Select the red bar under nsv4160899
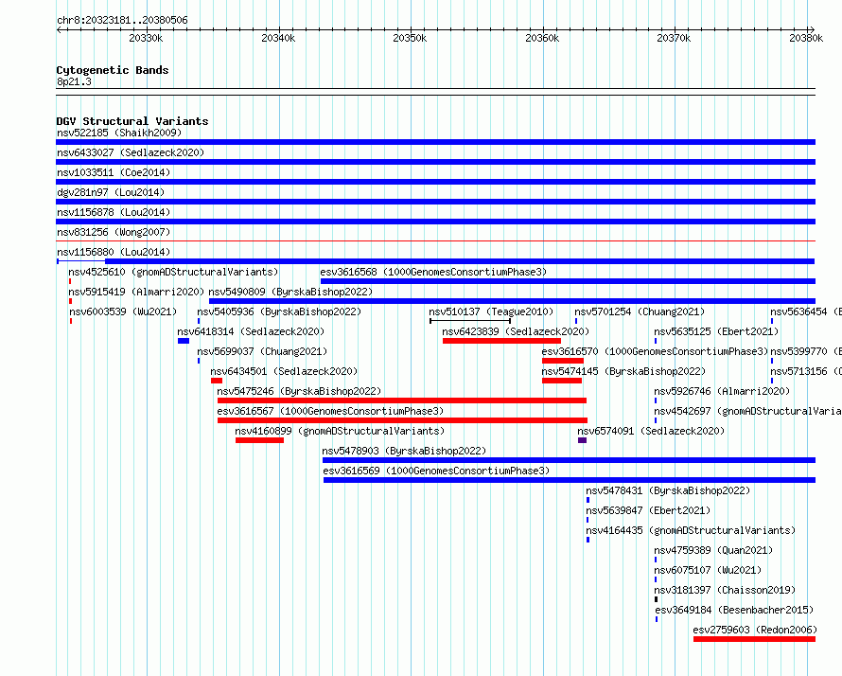Screen dimensions: 842x676 [259, 440]
